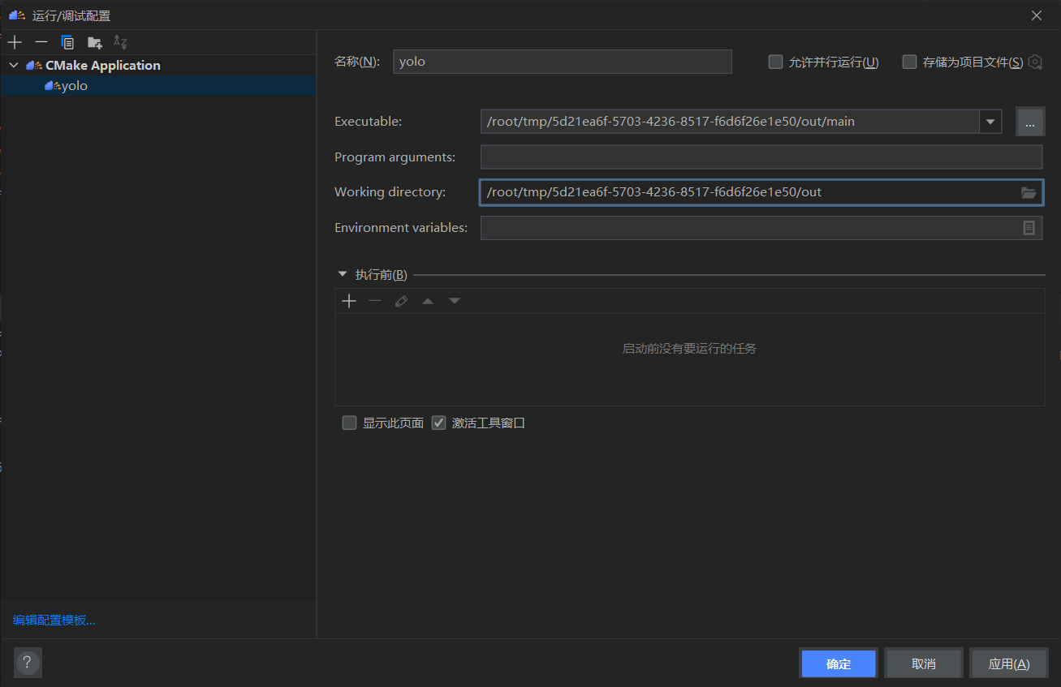1061x687 pixels.
Task: Open the Executable dropdown arrow
Action: click(x=990, y=122)
